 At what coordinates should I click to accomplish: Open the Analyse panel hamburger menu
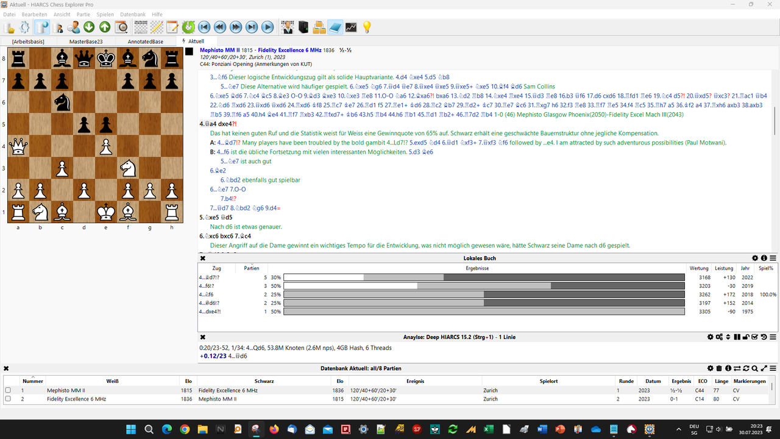[x=773, y=337]
